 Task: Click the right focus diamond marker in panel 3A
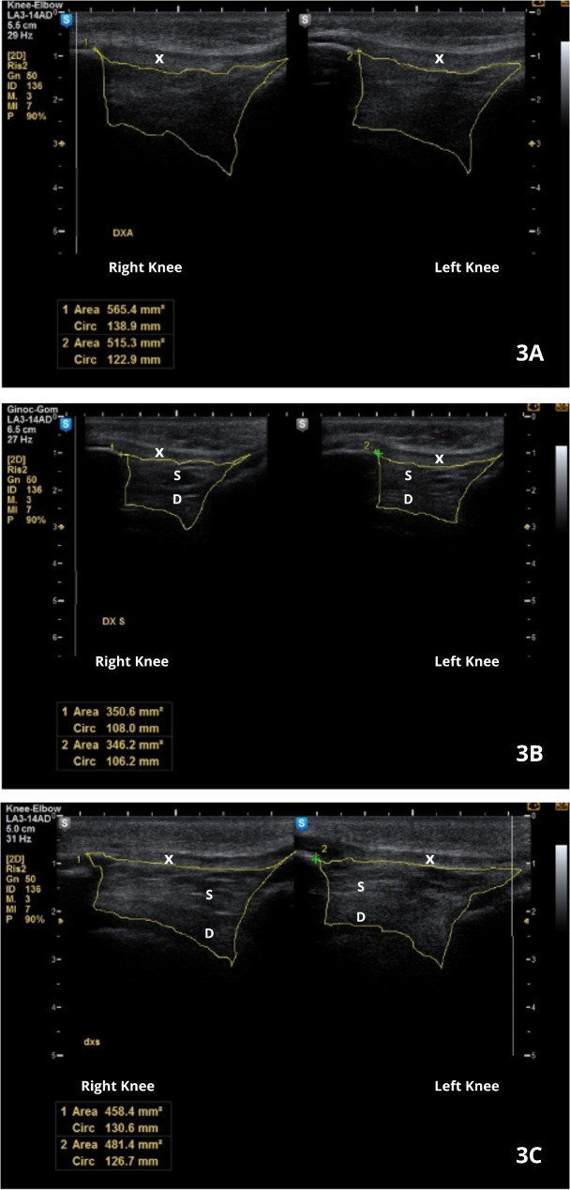click(533, 143)
